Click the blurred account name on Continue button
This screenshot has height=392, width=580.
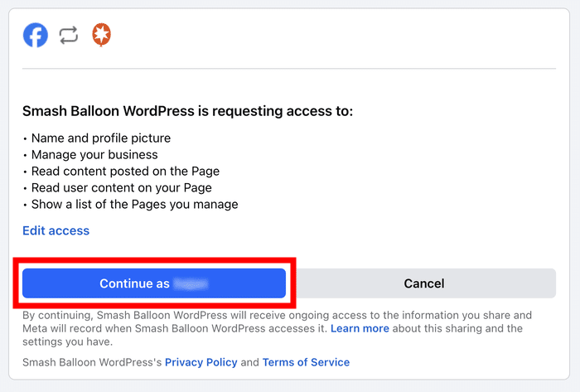(x=191, y=283)
